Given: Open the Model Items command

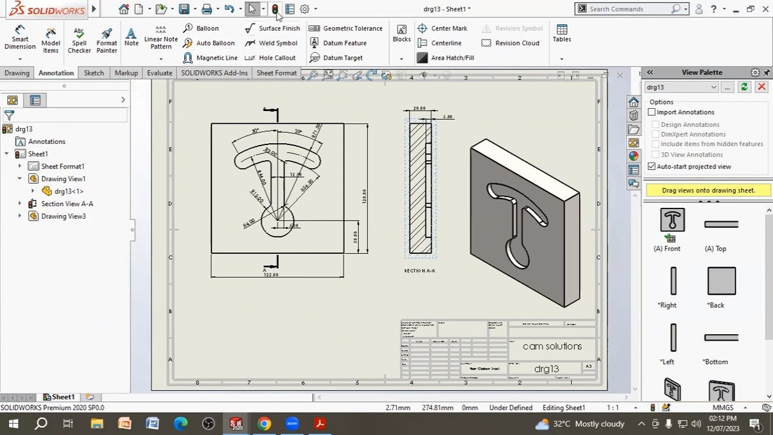Looking at the screenshot, I should [x=51, y=39].
